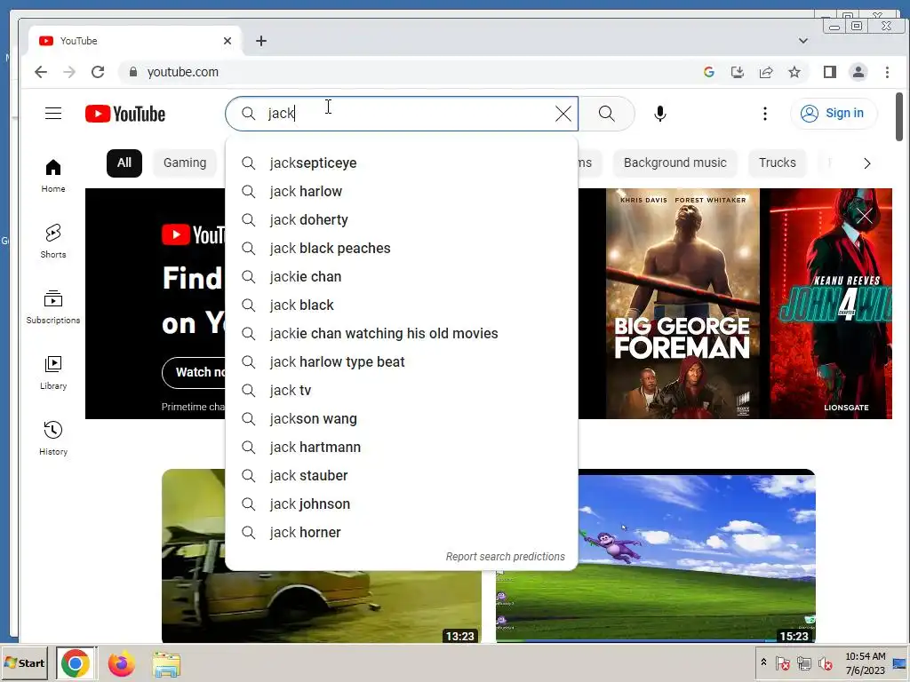
Task: Open Windows Explorer from the taskbar
Action: pyautogui.click(x=166, y=664)
